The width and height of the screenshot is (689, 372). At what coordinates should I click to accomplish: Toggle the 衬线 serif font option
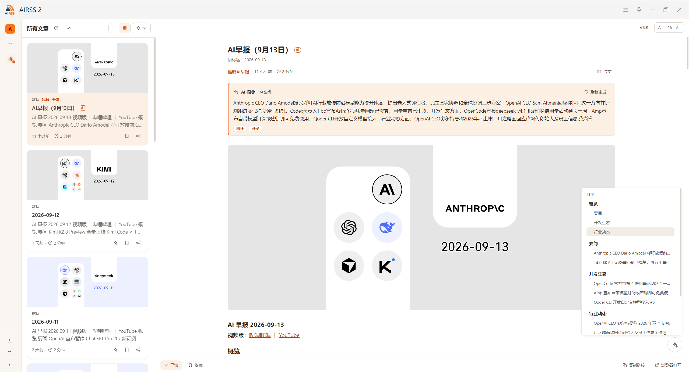click(644, 28)
